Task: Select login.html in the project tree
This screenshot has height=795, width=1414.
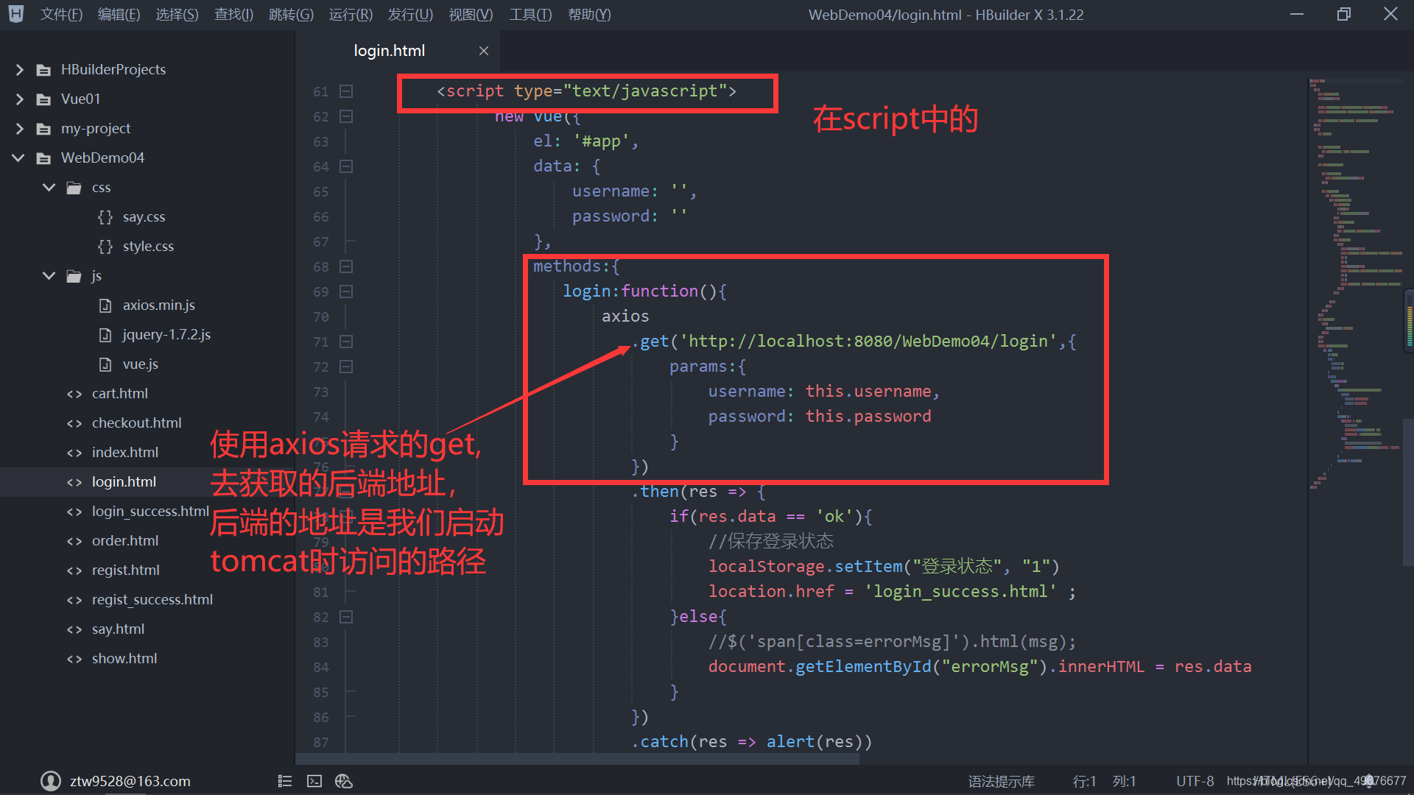Action: point(124,482)
